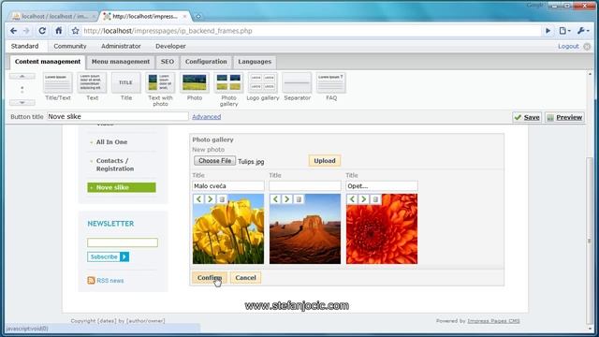Cancel the photo gallery edit
Image resolution: width=599 pixels, height=337 pixels.
tap(245, 278)
